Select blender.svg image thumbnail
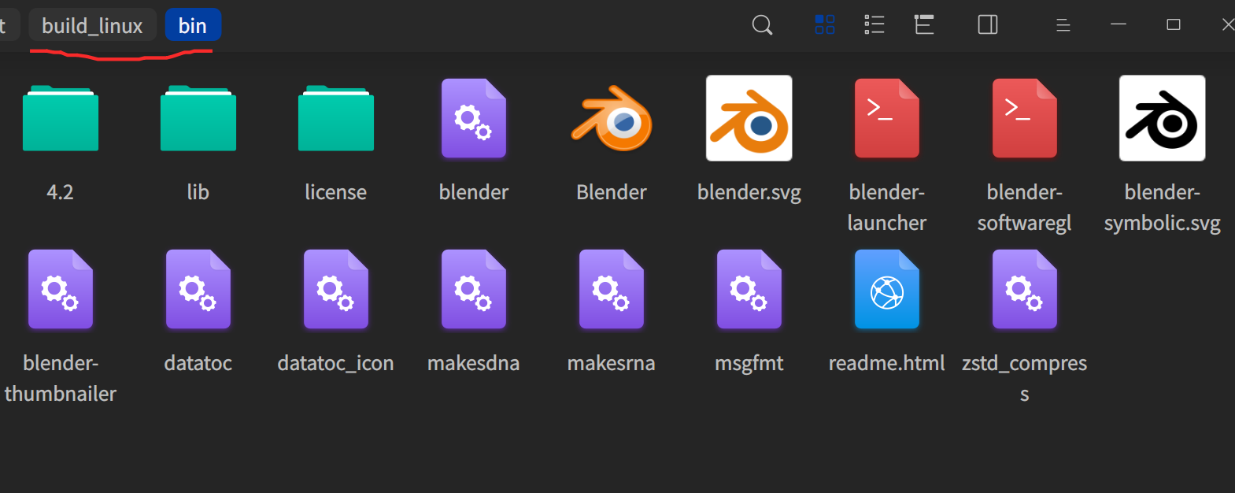Viewport: 1235px width, 493px height. [x=749, y=118]
